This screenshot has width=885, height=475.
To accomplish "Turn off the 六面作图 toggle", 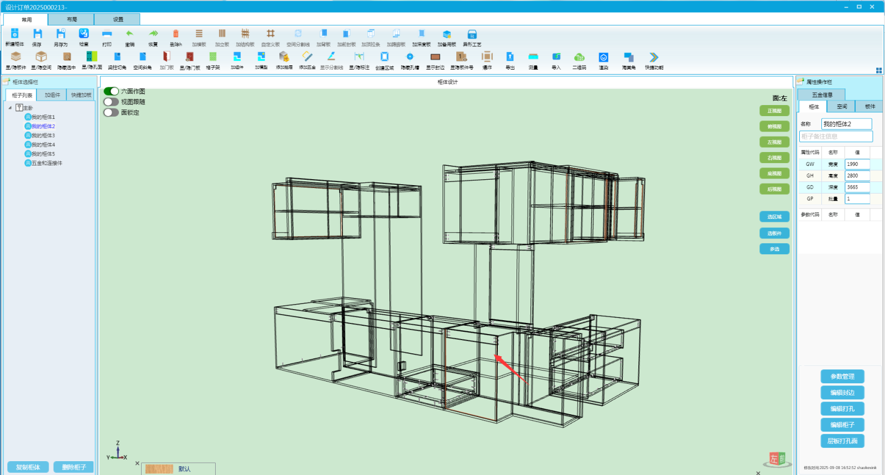I will click(111, 91).
